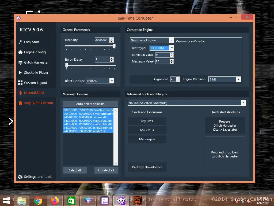274x206 pixels.
Task: Click the Error Delay value field
Action: 102,59
